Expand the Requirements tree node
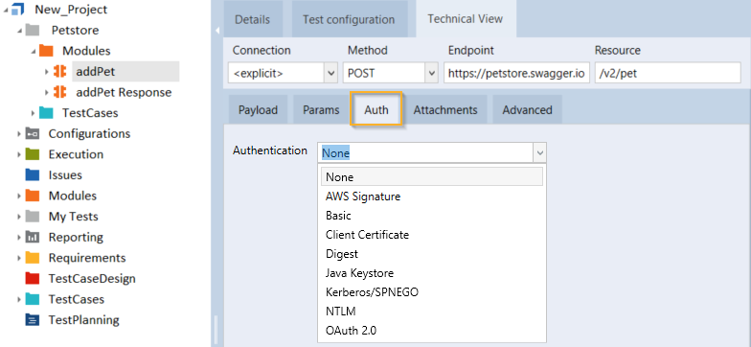Image resolution: width=751 pixels, height=347 pixels. pyautogui.click(x=19, y=259)
